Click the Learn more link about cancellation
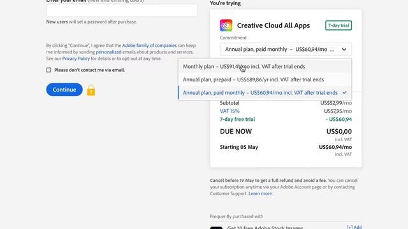Image resolution: width=408 pixels, height=229 pixels. tap(260, 193)
